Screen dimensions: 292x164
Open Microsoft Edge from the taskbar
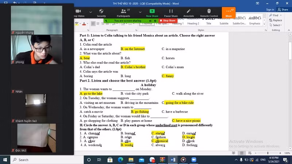click(x=120, y=160)
